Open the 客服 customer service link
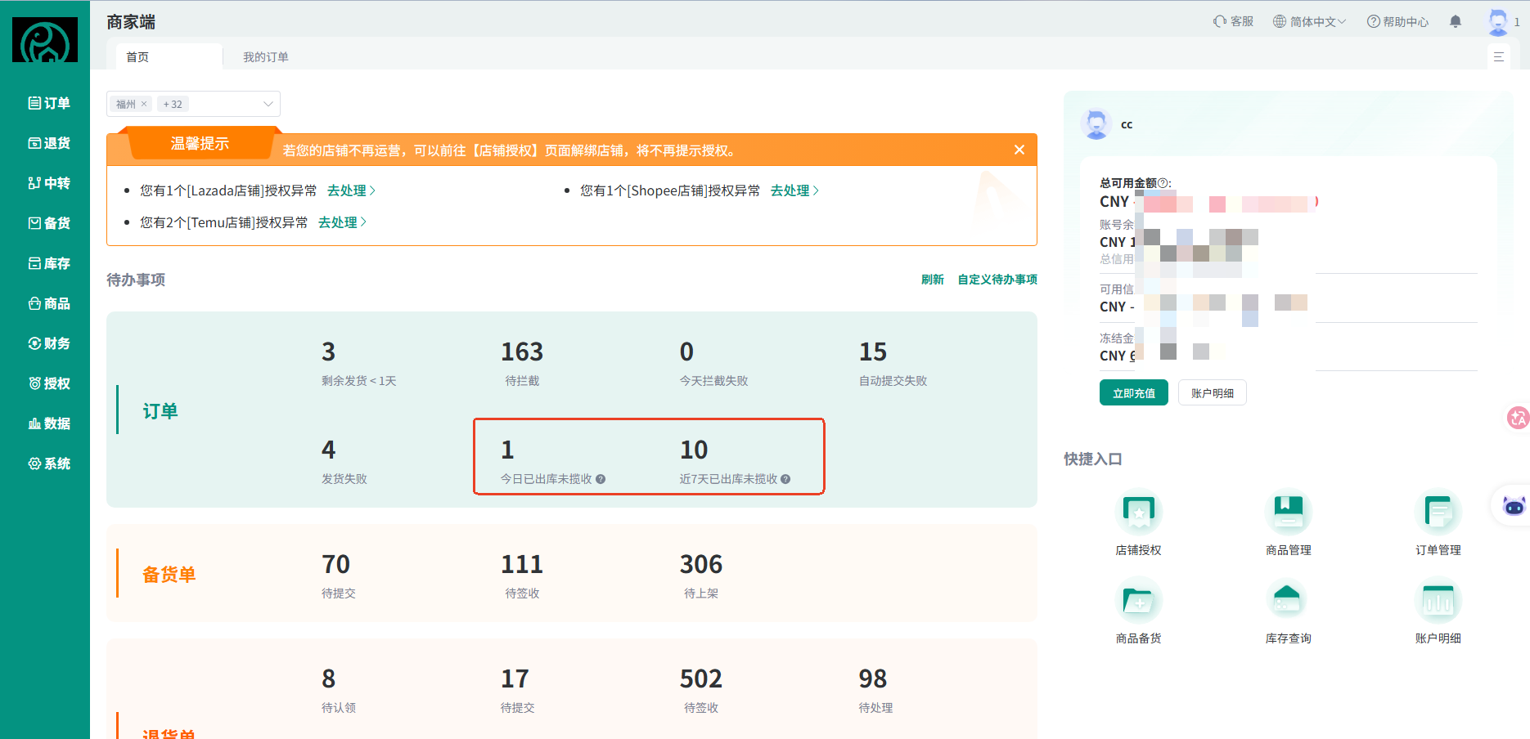This screenshot has width=1530, height=739. point(1233,21)
